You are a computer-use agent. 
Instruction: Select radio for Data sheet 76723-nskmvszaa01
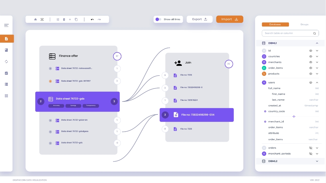50,68
